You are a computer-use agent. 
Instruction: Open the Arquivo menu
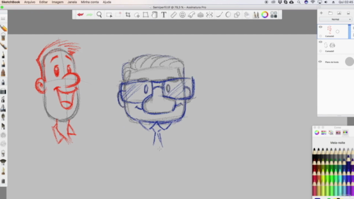point(29,2)
